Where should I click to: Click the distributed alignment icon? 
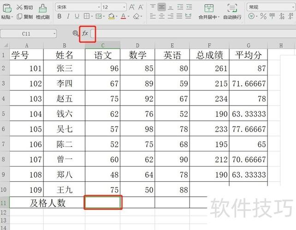pos(188,16)
